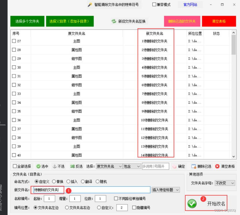
Task: Enable 兼容模式 compatibility mode
Action: coord(155,5)
